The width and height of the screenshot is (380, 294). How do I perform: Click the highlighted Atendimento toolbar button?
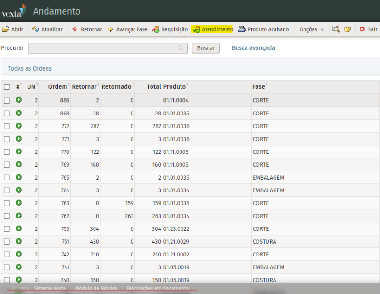coord(212,29)
